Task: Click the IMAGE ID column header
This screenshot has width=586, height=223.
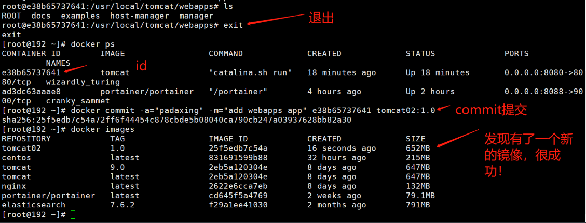Action: (228, 139)
